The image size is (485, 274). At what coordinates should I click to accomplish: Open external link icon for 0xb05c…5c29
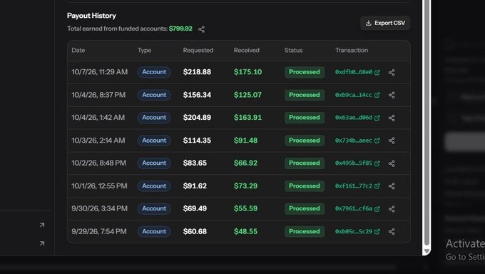coord(377,232)
